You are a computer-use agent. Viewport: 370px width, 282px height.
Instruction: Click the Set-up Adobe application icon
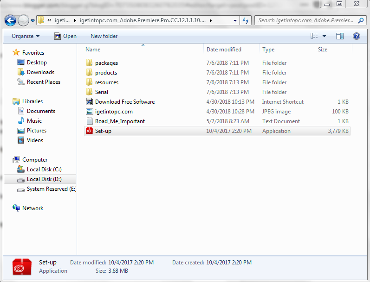(89, 131)
